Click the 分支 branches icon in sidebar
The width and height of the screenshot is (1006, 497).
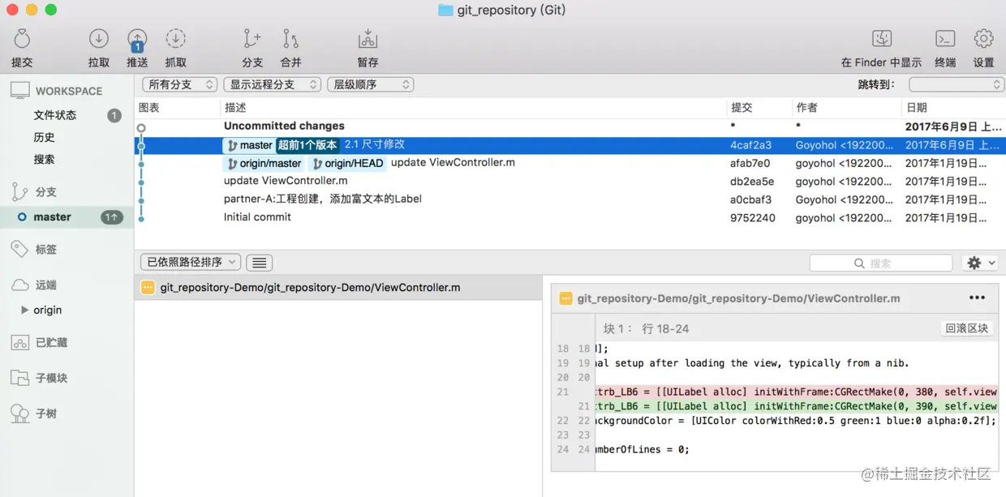tap(20, 192)
